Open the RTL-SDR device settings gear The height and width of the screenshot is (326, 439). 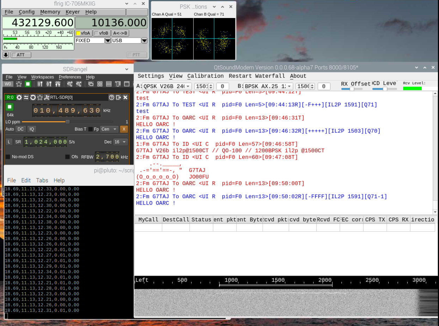click(20, 97)
